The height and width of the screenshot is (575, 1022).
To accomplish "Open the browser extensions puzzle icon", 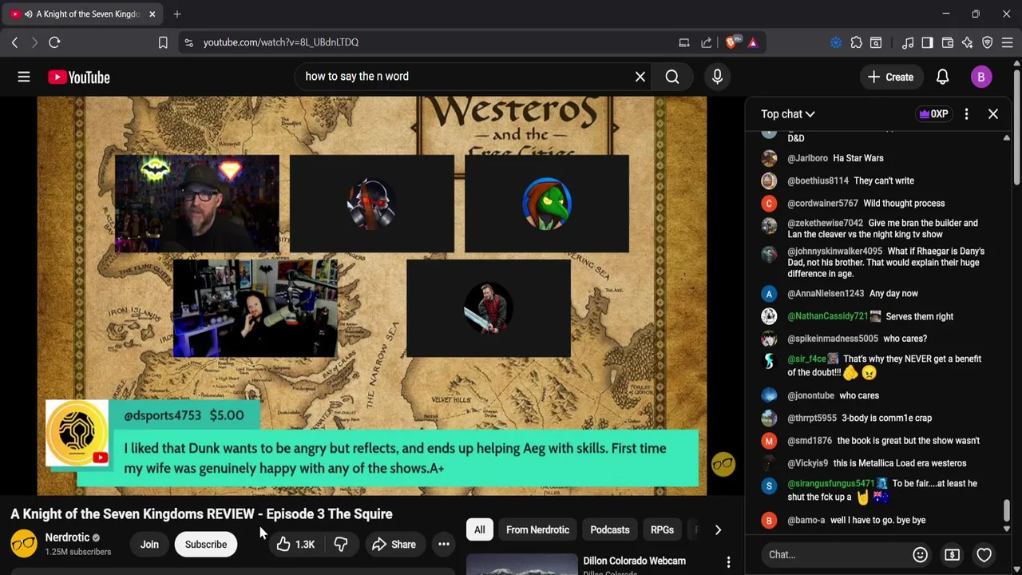I will tap(856, 42).
